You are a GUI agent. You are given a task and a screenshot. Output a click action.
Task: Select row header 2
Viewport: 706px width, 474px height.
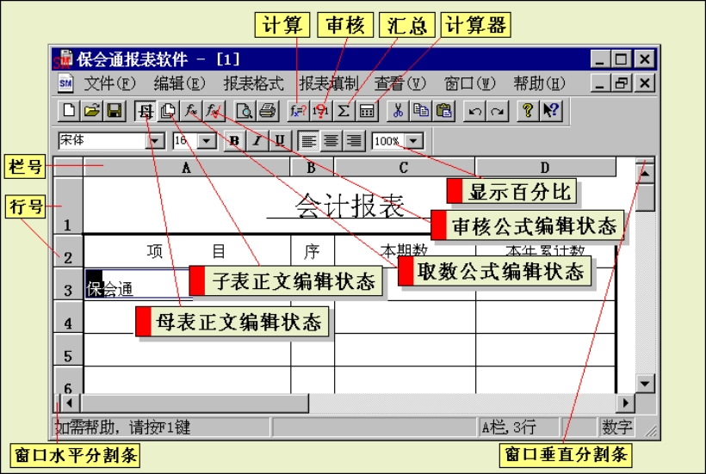pyautogui.click(x=68, y=251)
